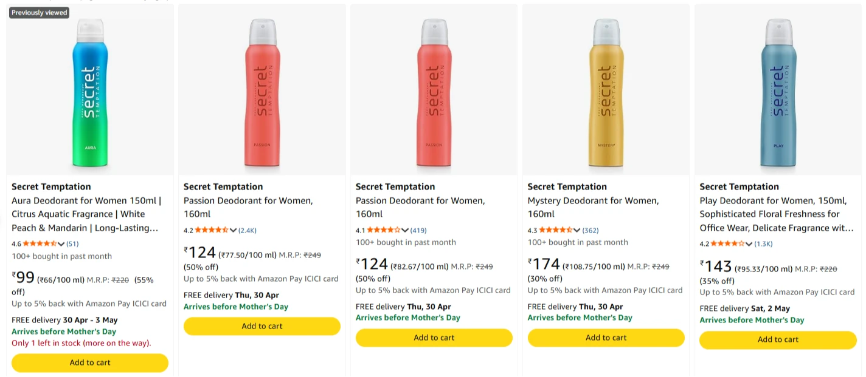
Task: Click the Previously viewed badge
Action: coord(40,13)
